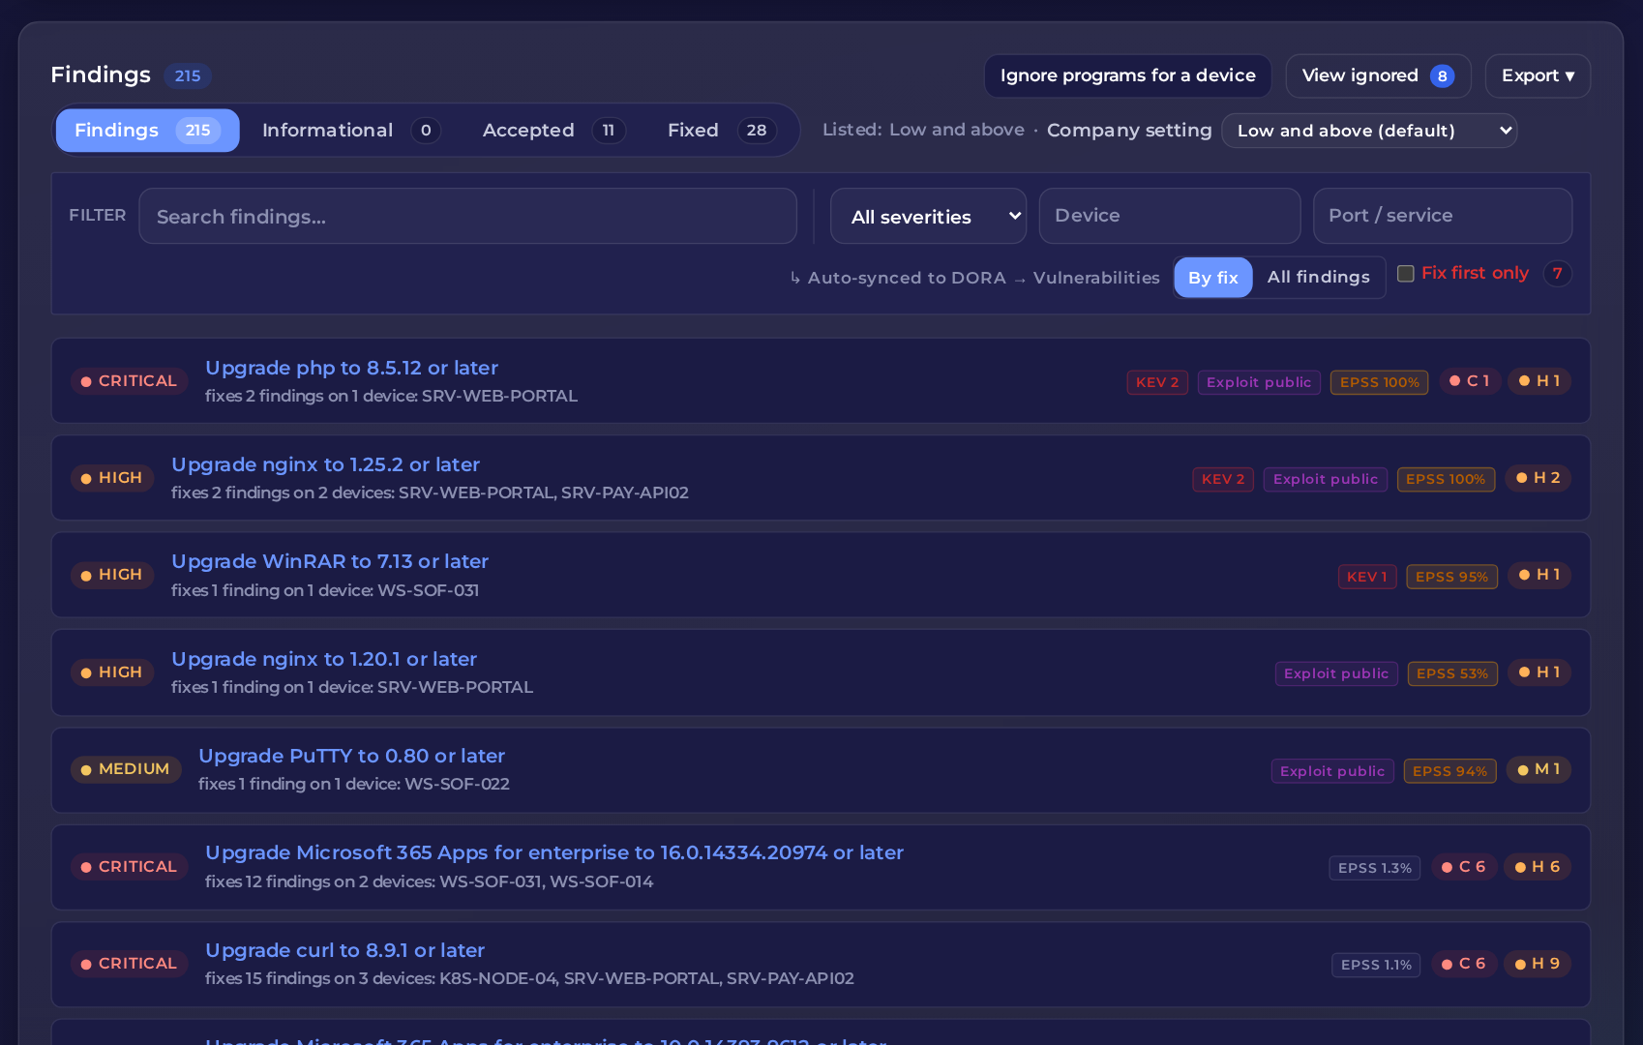
Task: Click the EPSS 95% tag on WinRAR row
Action: pyautogui.click(x=1452, y=577)
